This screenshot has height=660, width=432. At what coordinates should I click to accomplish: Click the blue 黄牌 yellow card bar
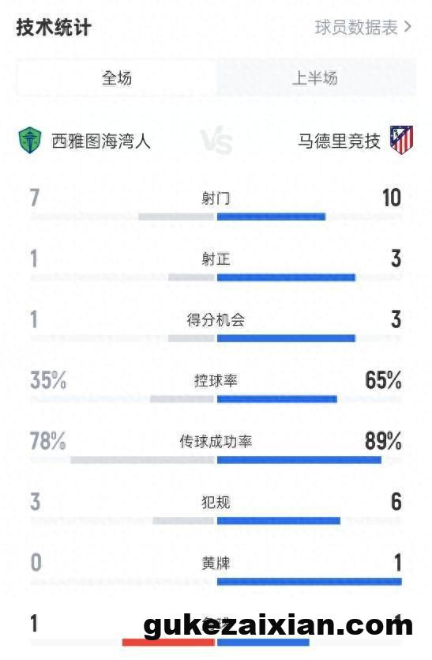(x=309, y=582)
